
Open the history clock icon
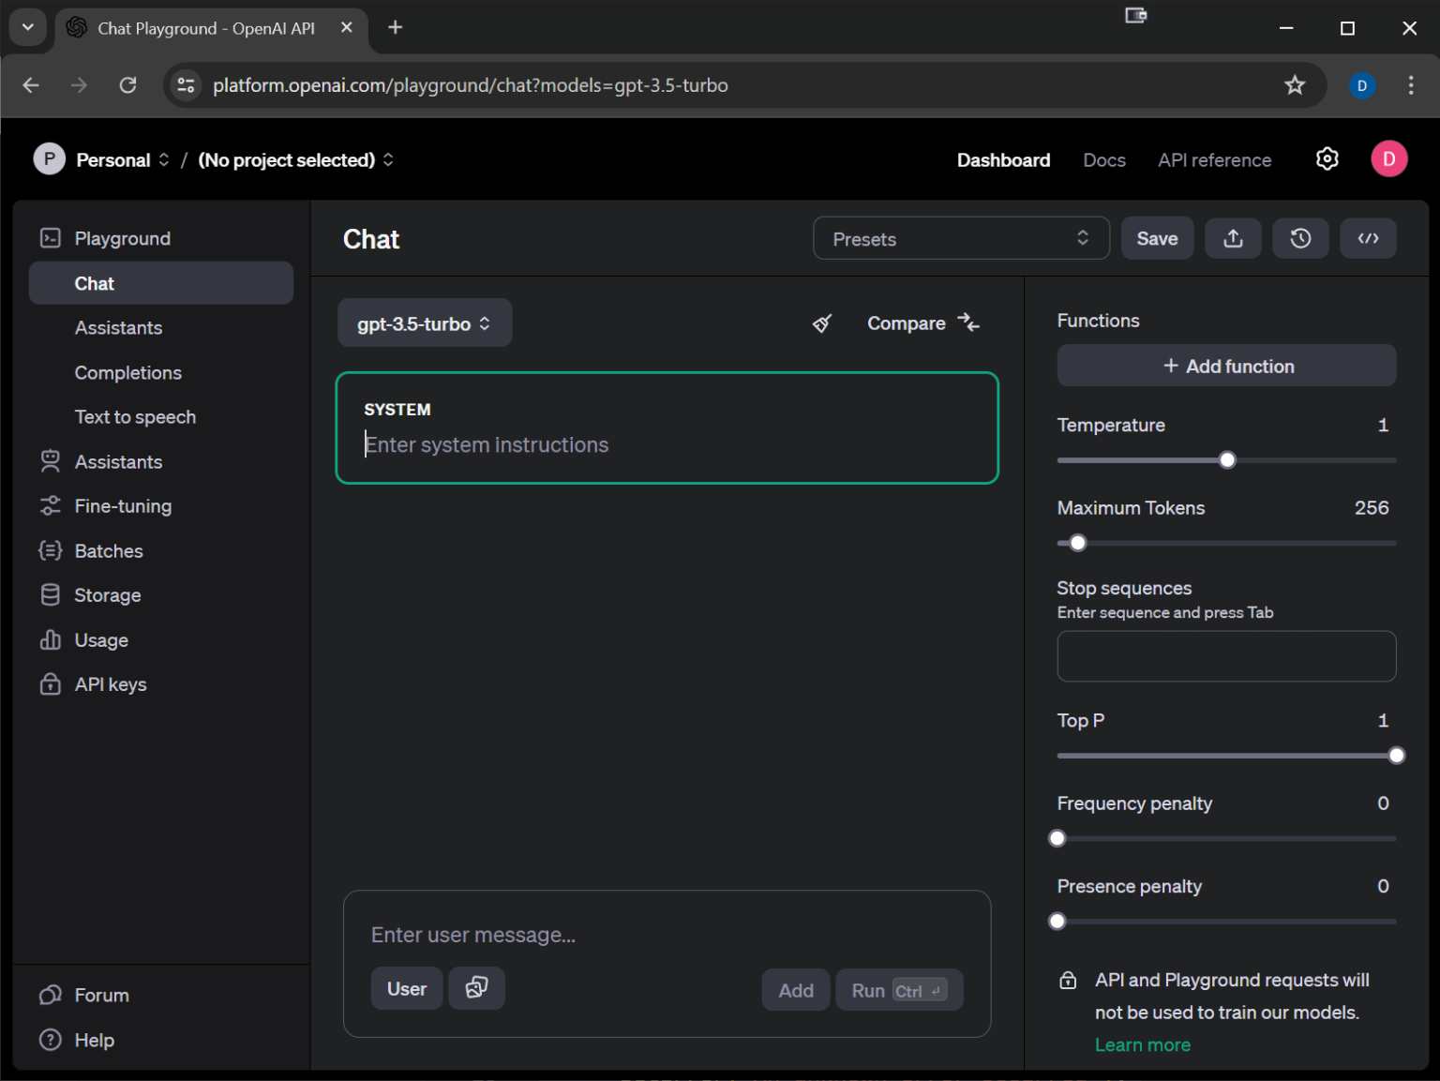click(x=1299, y=239)
